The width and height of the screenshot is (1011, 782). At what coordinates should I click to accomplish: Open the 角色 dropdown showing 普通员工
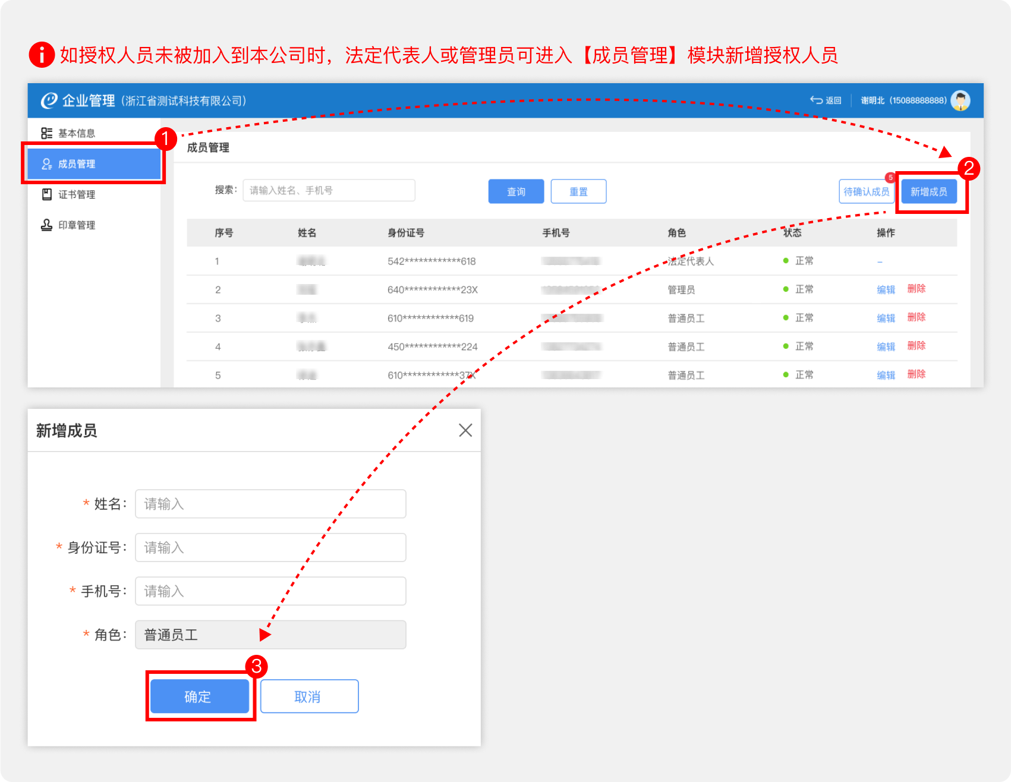point(270,635)
